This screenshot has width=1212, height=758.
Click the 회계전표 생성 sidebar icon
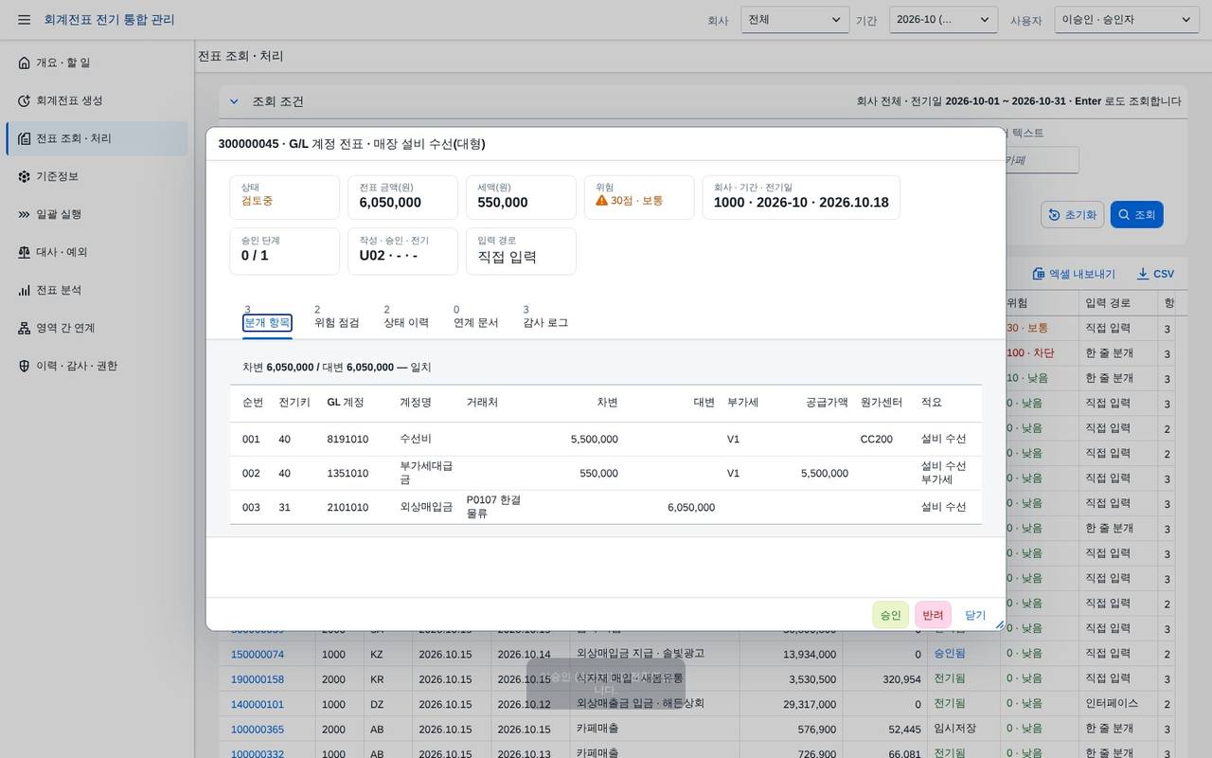click(25, 100)
